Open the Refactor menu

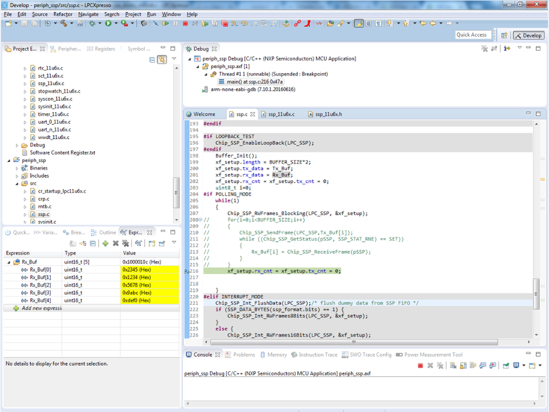click(63, 14)
